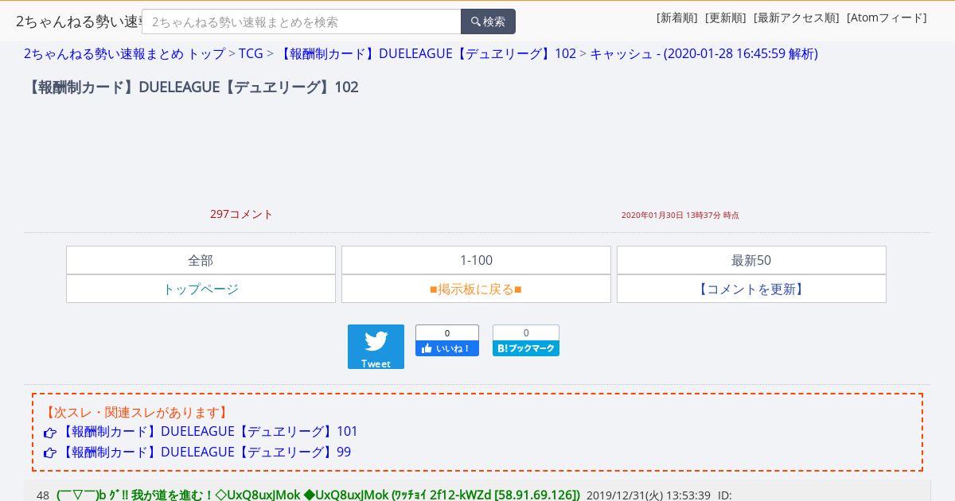This screenshot has height=501, width=955.
Task: Open the 新着順 sort link
Action: [676, 17]
